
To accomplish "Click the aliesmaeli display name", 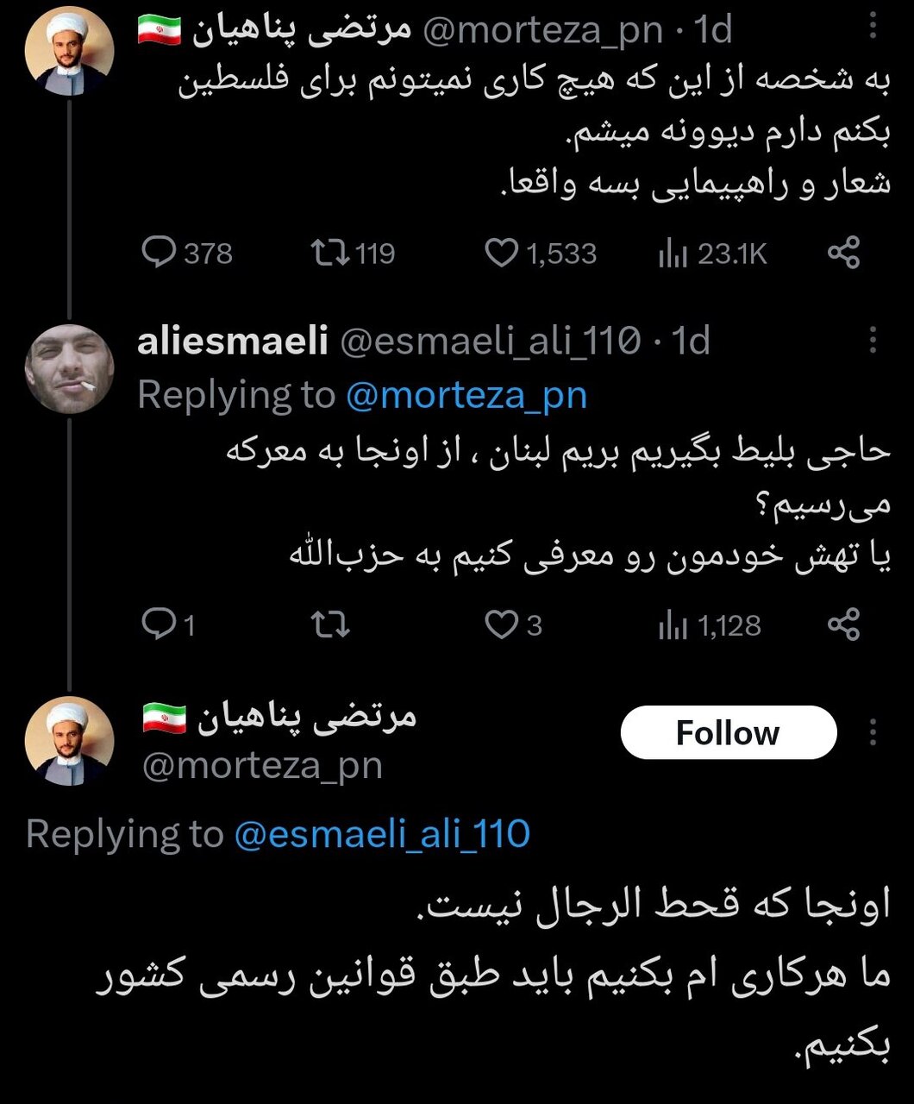I will 233,339.
